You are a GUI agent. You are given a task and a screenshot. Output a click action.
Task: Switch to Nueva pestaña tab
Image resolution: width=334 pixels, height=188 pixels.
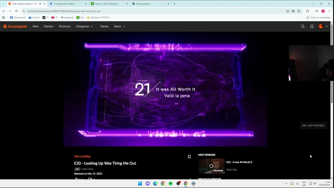pyautogui.click(x=151, y=4)
